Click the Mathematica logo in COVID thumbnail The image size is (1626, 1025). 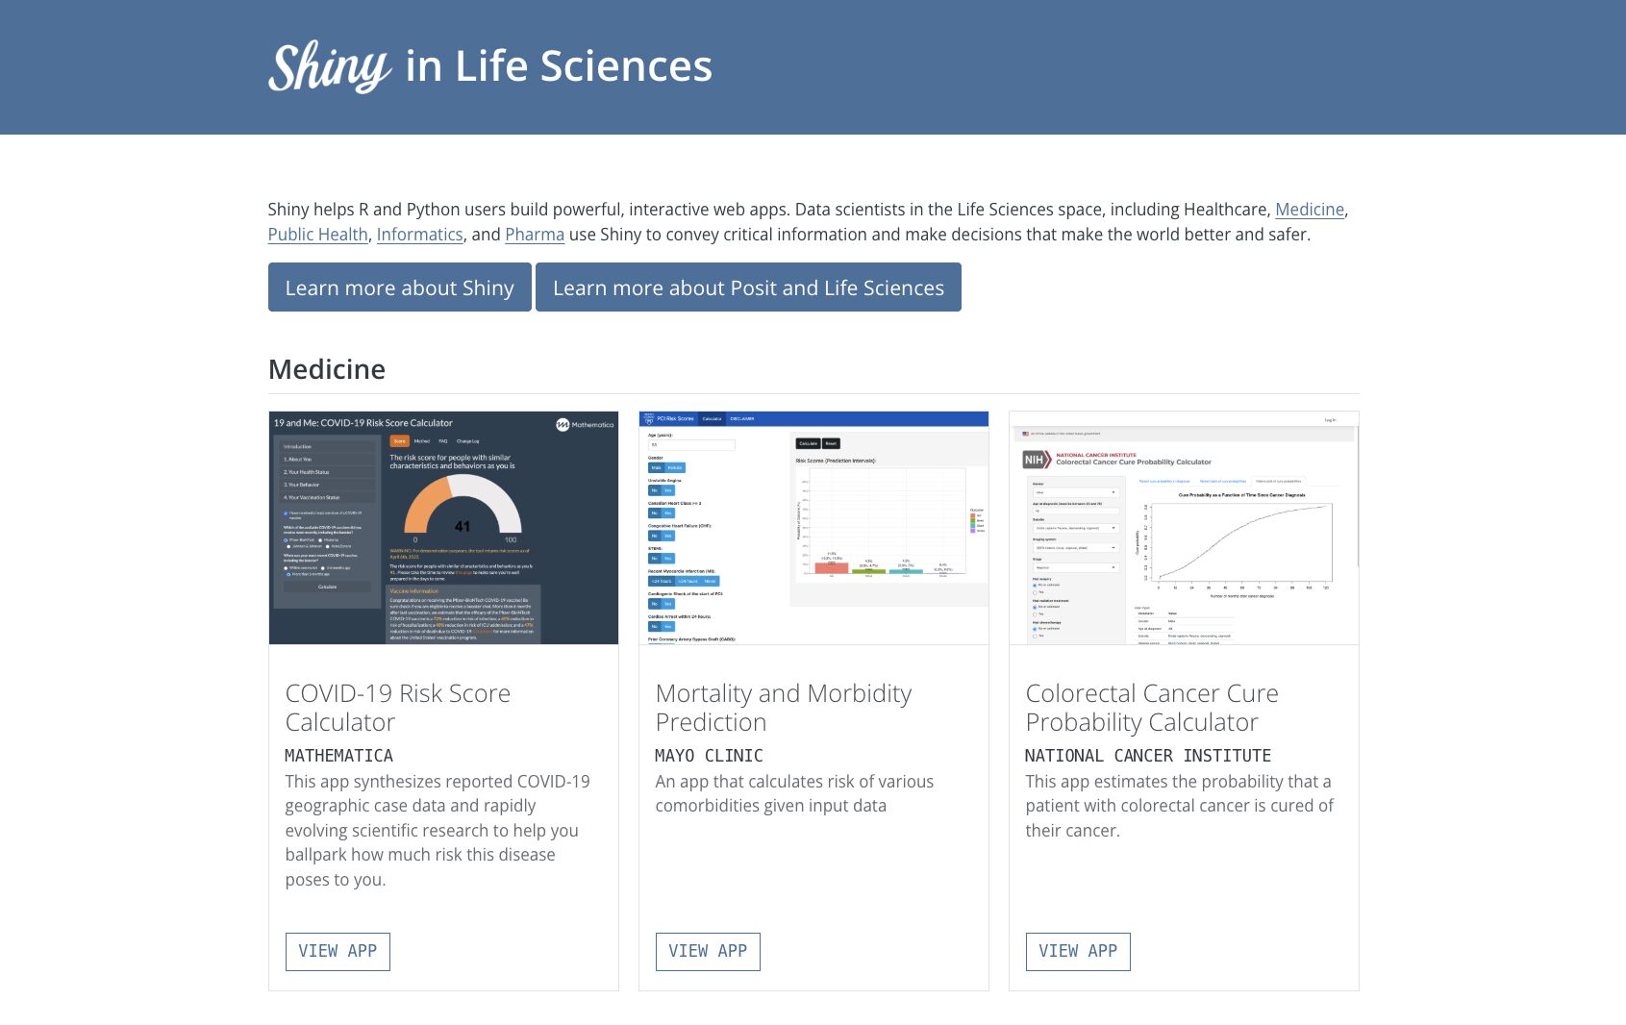click(585, 424)
